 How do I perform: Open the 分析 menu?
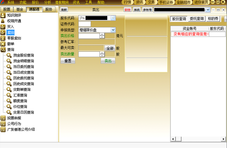pos(48,2)
